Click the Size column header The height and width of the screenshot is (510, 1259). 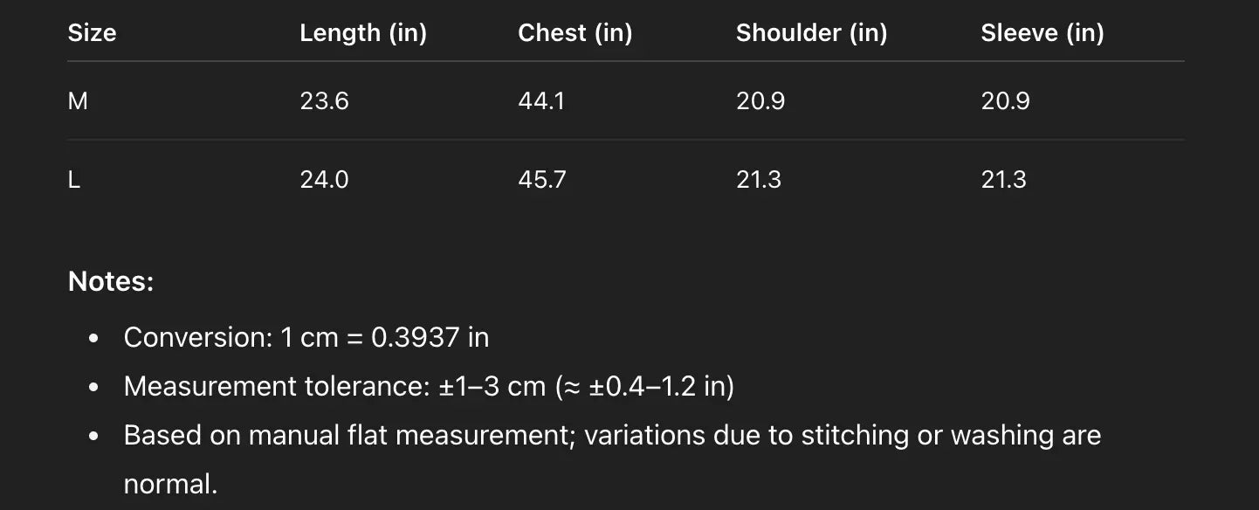tap(92, 33)
